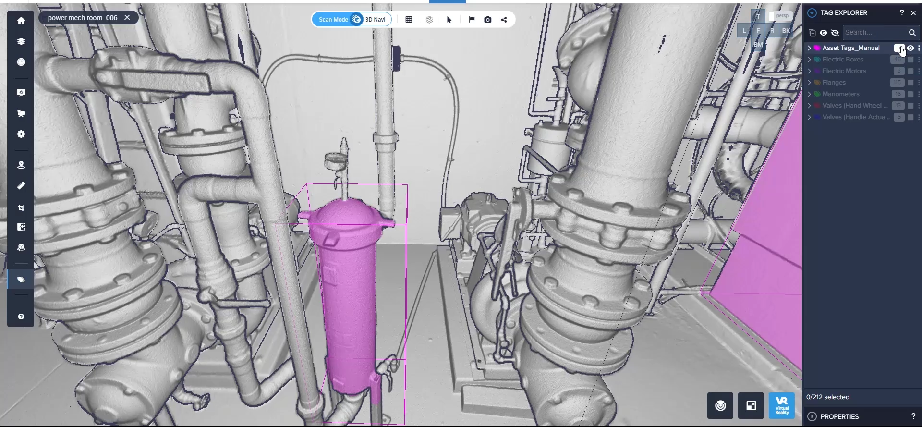Click the share icon in top toolbar
Screen dimensions: 922x427
pos(504,20)
